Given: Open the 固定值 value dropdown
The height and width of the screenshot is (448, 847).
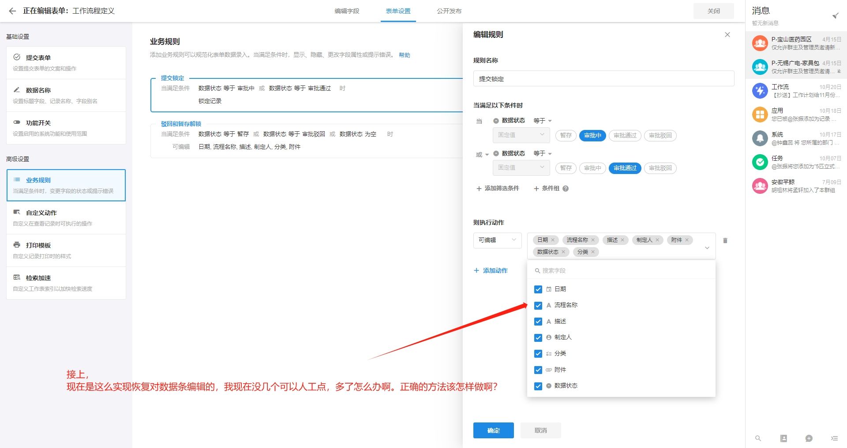Looking at the screenshot, I should point(521,135).
